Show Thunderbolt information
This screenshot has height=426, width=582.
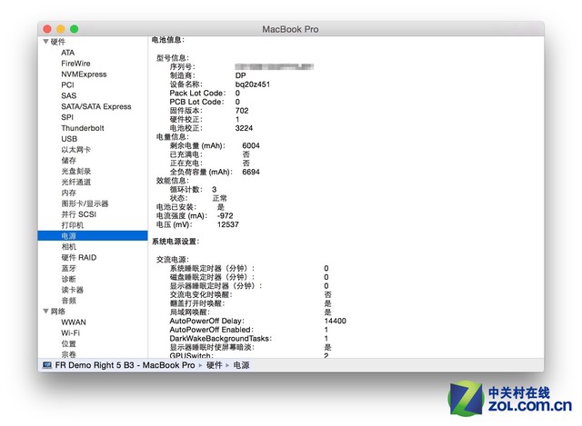click(83, 128)
